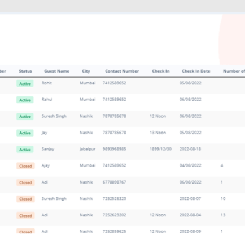The width and height of the screenshot is (245, 238).
Task: Click 12 Noon in Suresh Singh's active row
Action: [x=158, y=116]
